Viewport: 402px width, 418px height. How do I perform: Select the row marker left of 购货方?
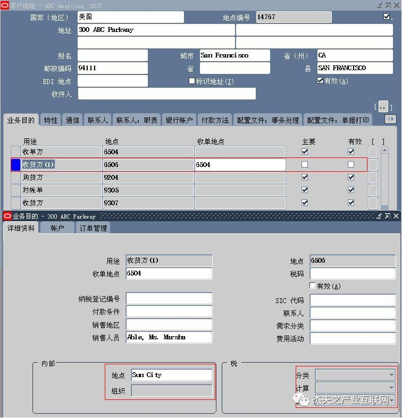coord(15,178)
